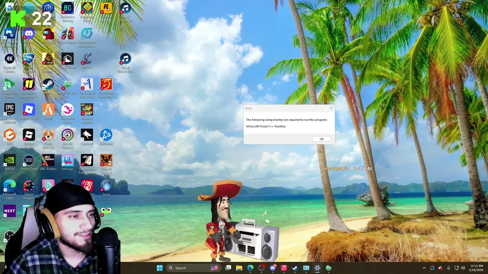Viewport: 488px width, 274px height.
Task: Select the PlayStation Accessories desktop icon
Action: pyautogui.click(x=10, y=38)
